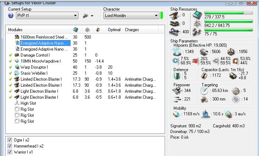Disable the Warrior I x1 drone
The height and width of the screenshot is (156, 259).
pyautogui.click(x=10, y=152)
